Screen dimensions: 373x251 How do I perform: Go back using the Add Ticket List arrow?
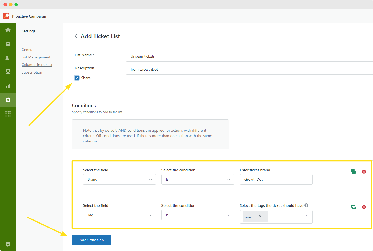point(76,36)
